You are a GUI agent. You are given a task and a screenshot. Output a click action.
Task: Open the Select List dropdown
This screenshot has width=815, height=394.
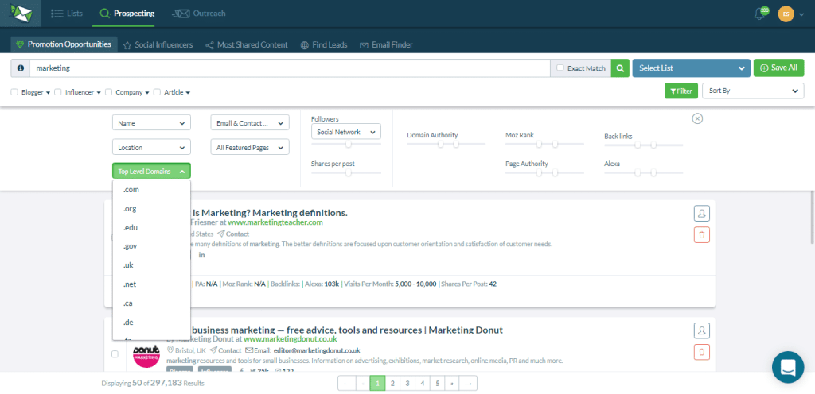(x=692, y=68)
